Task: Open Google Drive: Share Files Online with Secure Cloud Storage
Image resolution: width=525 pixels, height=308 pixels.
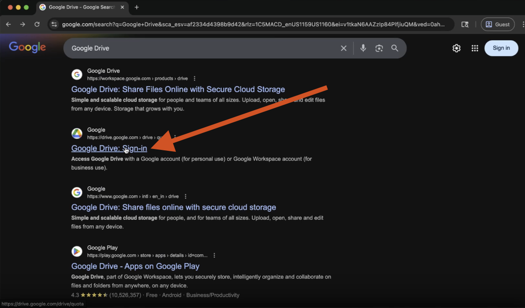Action: [x=178, y=89]
